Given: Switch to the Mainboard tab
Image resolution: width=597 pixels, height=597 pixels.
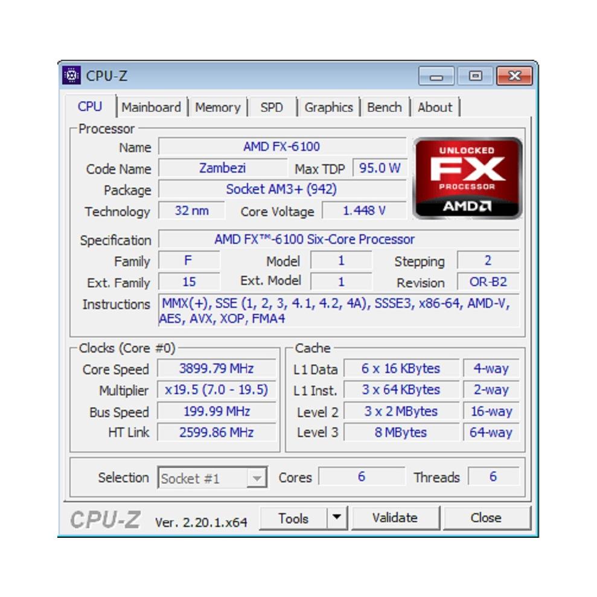Looking at the screenshot, I should pos(151,107).
